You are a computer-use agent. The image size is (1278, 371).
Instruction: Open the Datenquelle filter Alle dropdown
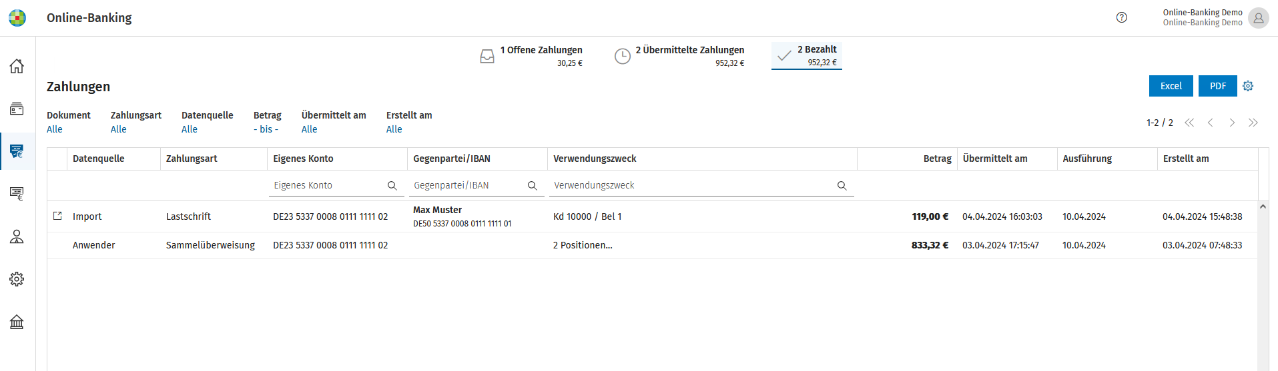[190, 129]
